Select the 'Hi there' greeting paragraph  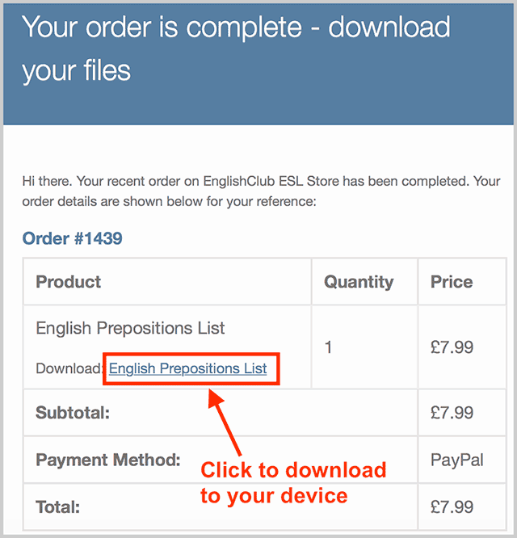pyautogui.click(x=261, y=191)
